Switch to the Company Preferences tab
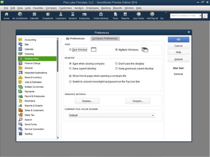 pyautogui.click(x=105, y=38)
